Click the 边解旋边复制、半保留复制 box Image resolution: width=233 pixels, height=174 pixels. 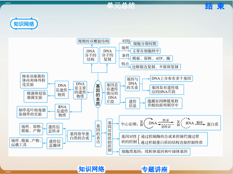tap(156, 67)
